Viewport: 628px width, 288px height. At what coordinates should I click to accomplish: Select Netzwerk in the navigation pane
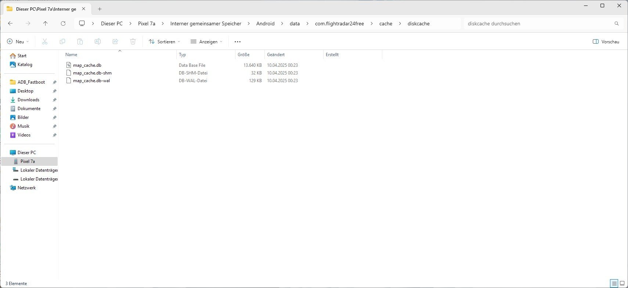[x=26, y=188]
